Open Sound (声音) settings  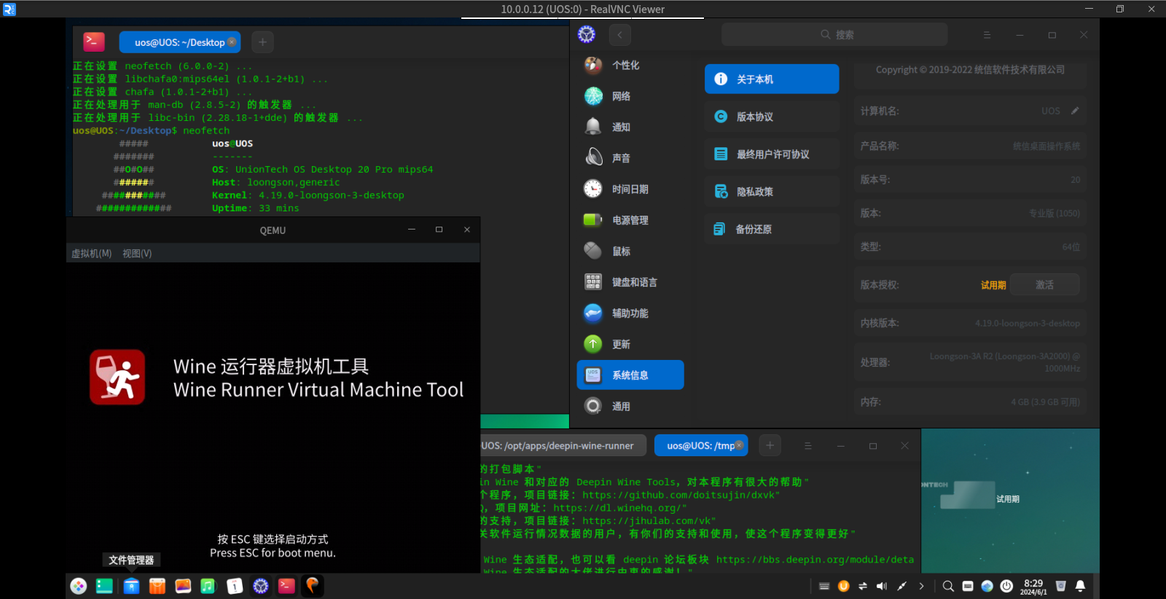tap(630, 158)
